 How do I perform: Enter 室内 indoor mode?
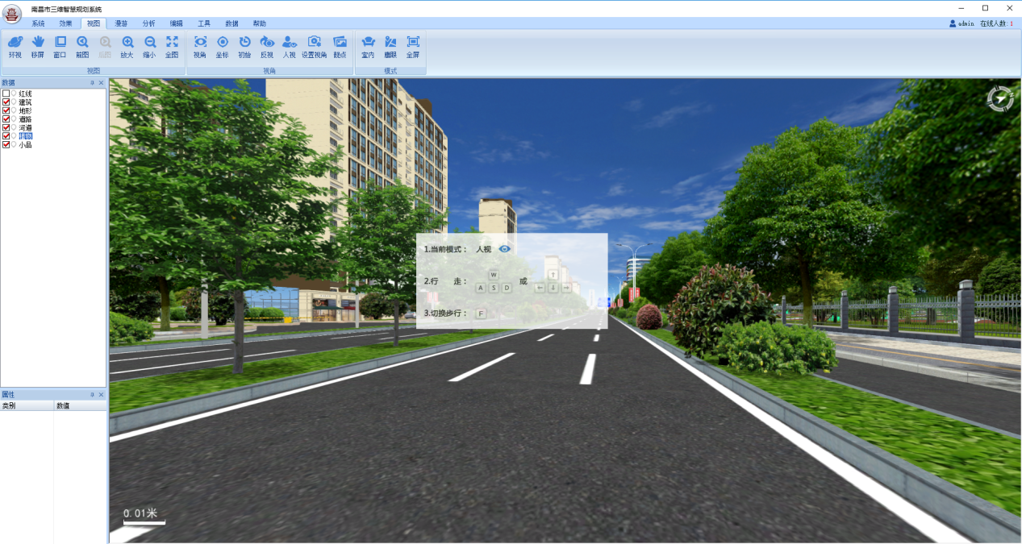[x=368, y=46]
